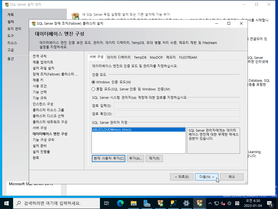
Task: Open 옵션 in 설치 센터 sidebar
Action: pyautogui.click(x=10, y=59)
